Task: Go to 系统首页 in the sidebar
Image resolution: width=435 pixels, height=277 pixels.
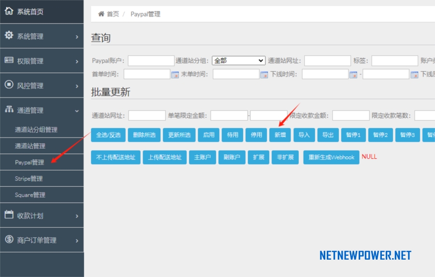Action: click(42, 12)
